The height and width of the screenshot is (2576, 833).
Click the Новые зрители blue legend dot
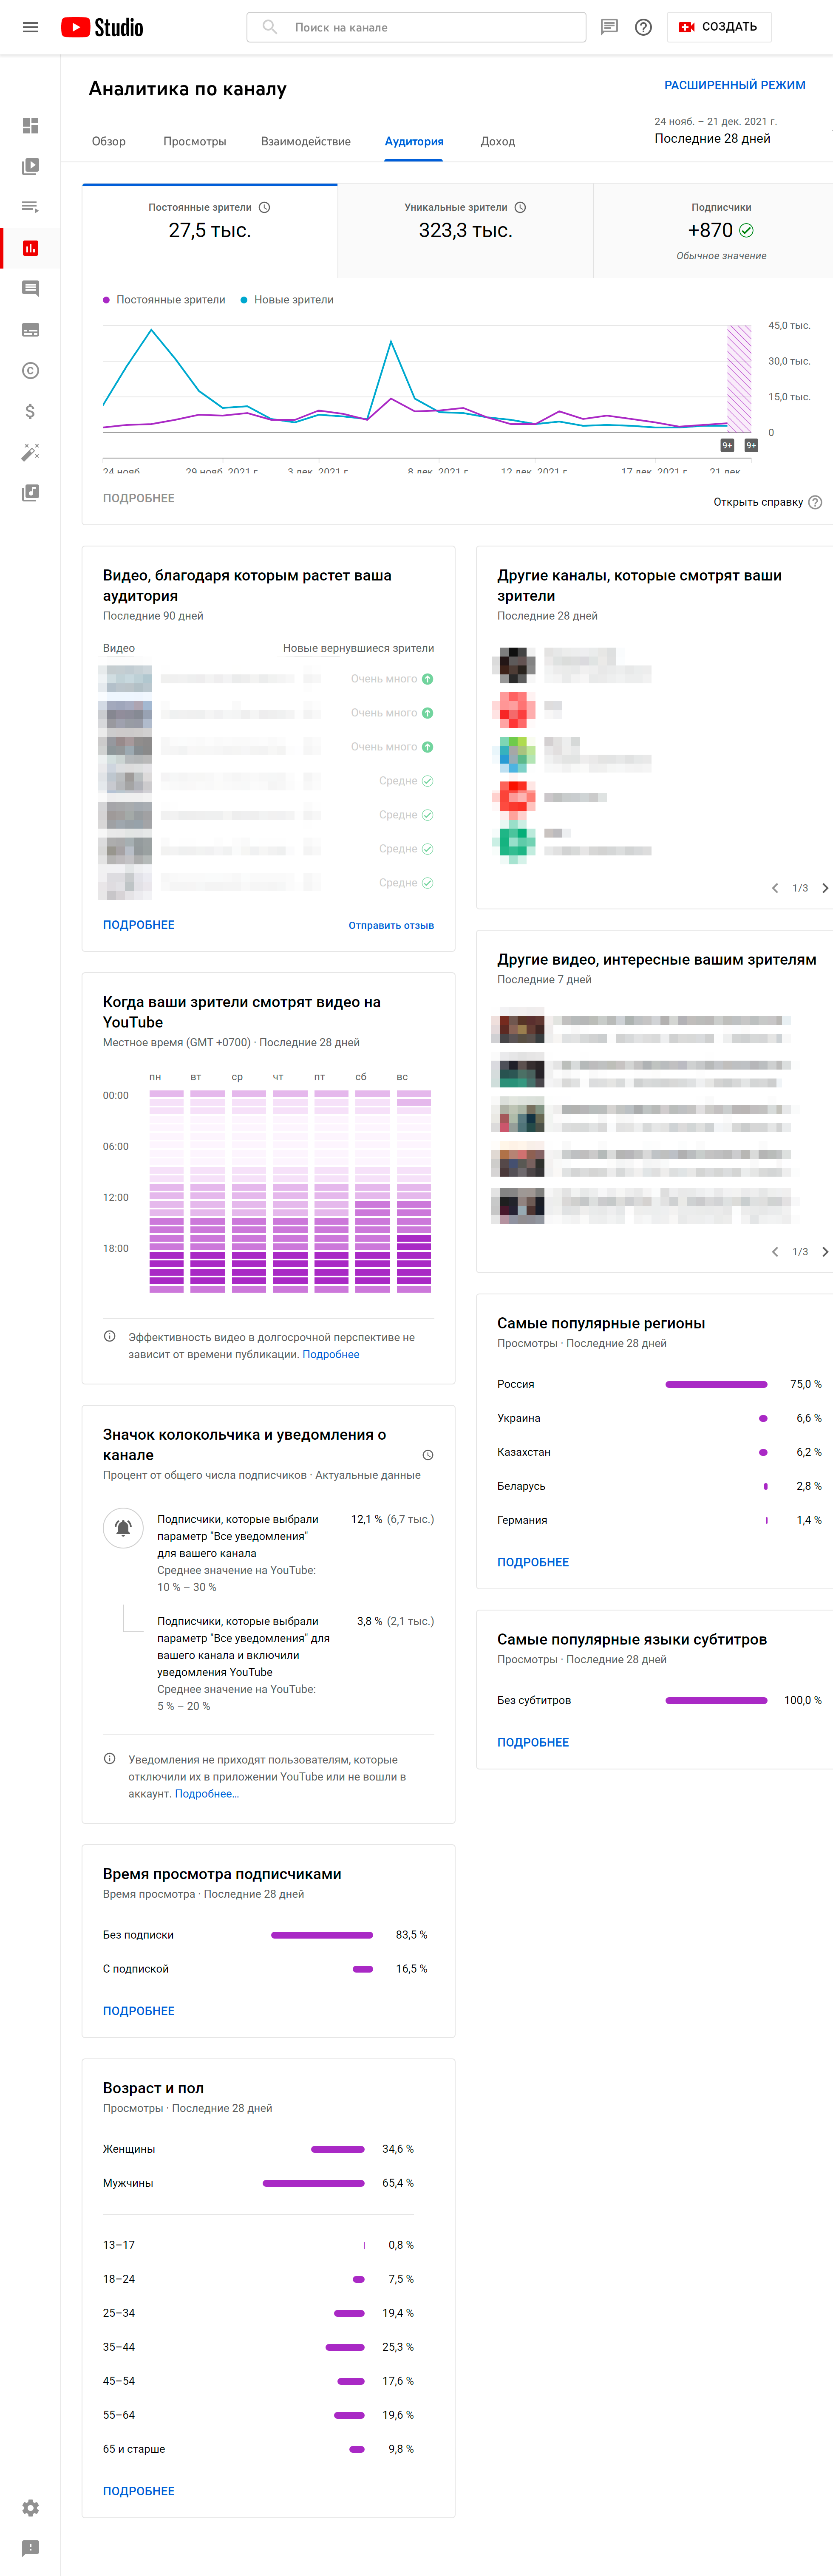[244, 300]
